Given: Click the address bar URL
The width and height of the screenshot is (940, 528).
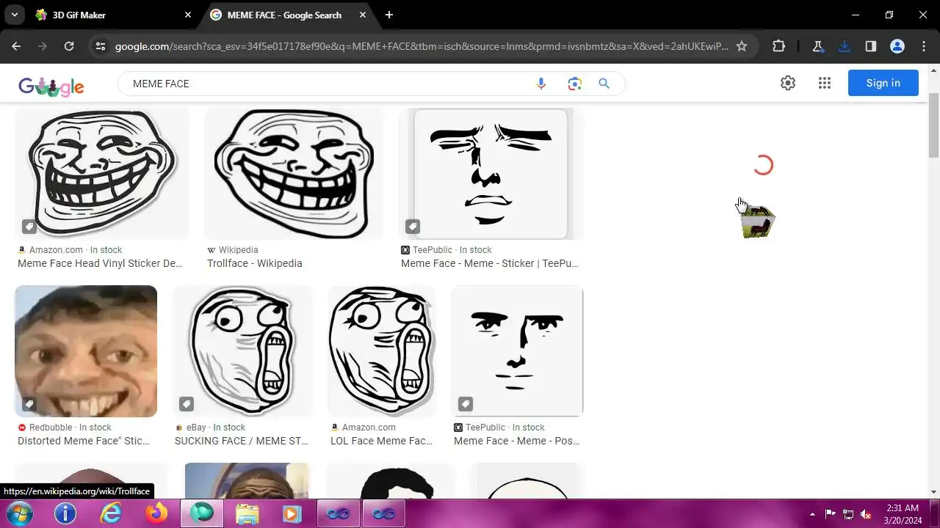Looking at the screenshot, I should click(x=422, y=46).
